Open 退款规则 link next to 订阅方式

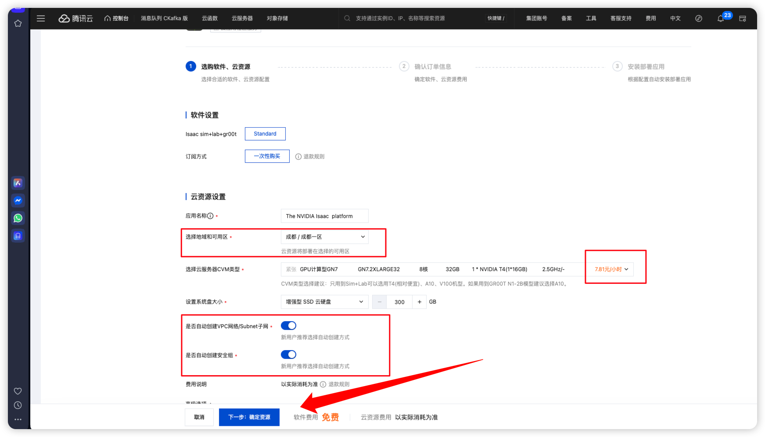pyautogui.click(x=314, y=157)
